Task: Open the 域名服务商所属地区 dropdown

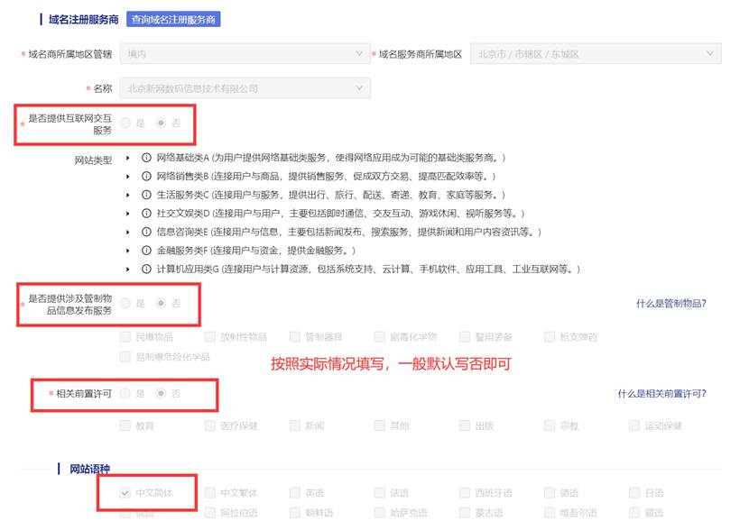Action: [x=596, y=53]
